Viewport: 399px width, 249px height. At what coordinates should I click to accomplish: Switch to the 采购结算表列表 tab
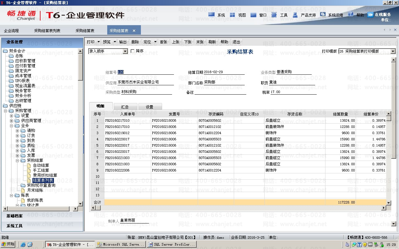pos(47,31)
